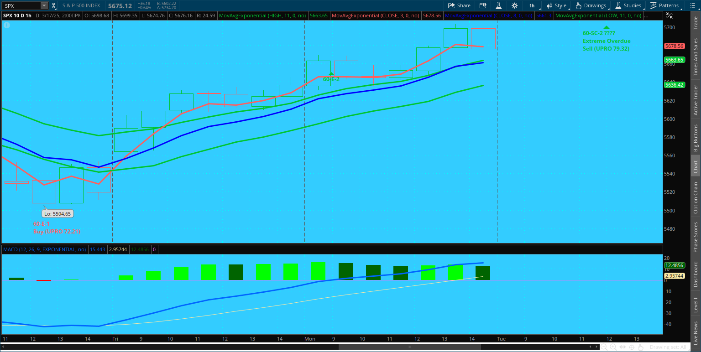Click the Lo: 5504.65 price bubble
701x352 pixels.
tap(58, 213)
